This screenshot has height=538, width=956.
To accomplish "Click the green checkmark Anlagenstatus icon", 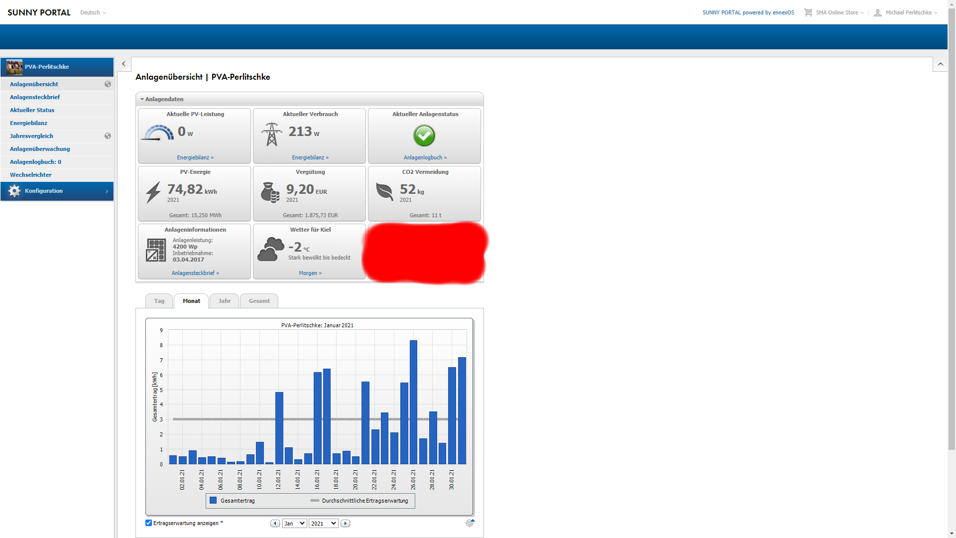I will [424, 135].
